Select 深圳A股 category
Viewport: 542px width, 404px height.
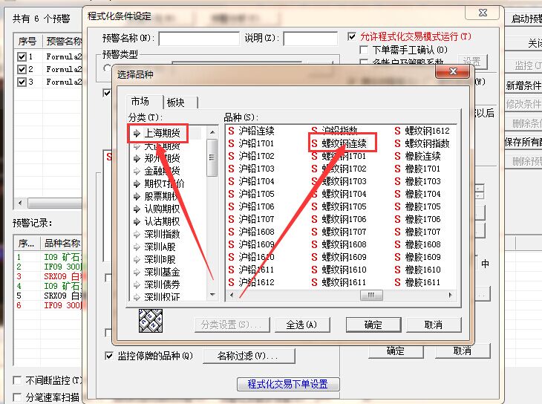coord(160,247)
